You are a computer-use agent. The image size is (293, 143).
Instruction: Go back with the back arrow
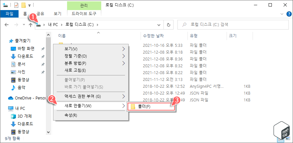tap(7, 25)
